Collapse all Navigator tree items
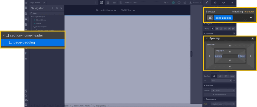 click(52, 8)
